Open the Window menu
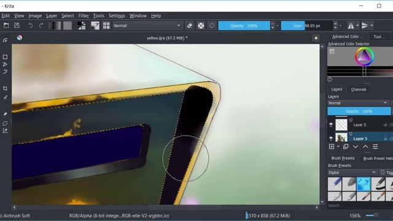393x221 pixels. click(x=138, y=16)
